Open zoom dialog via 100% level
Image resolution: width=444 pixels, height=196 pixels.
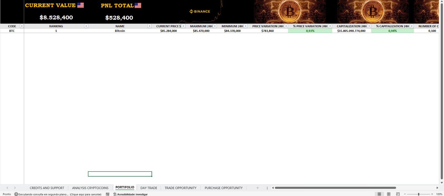(x=439, y=194)
